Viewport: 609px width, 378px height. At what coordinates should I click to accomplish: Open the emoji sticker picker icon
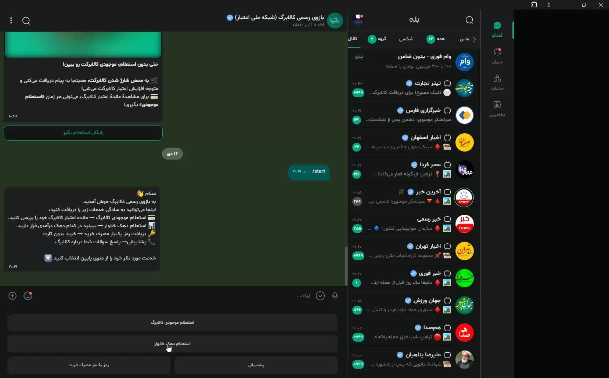(x=28, y=296)
